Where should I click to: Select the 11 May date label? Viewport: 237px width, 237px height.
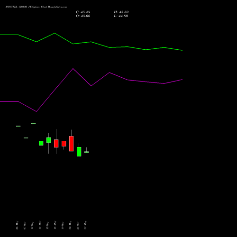pos(32,226)
